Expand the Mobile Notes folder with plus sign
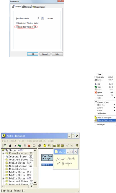Screen dimensions: 116x193 tap(3, 178)
